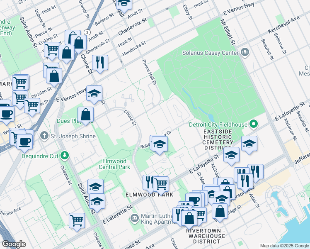The height and width of the screenshot is (249, 310).
Task: Select school marker right of Detroit City Fieldhouse
Action: point(249,144)
